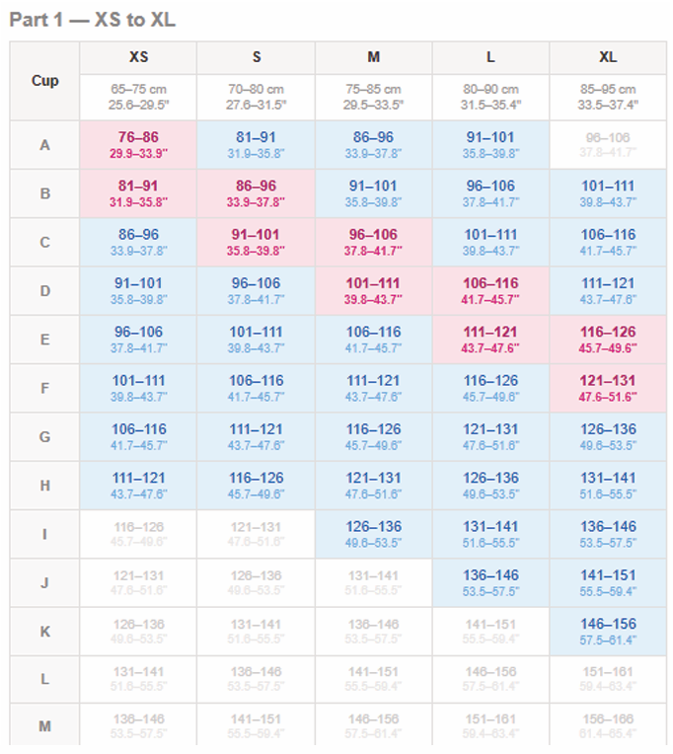
Task: Click cell 126–136 in row I
Action: (x=373, y=534)
